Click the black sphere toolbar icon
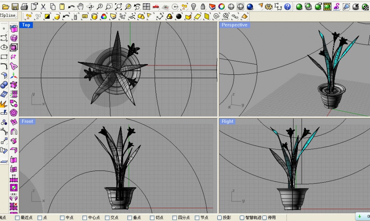The width and height of the screenshot is (370, 221). (179, 17)
